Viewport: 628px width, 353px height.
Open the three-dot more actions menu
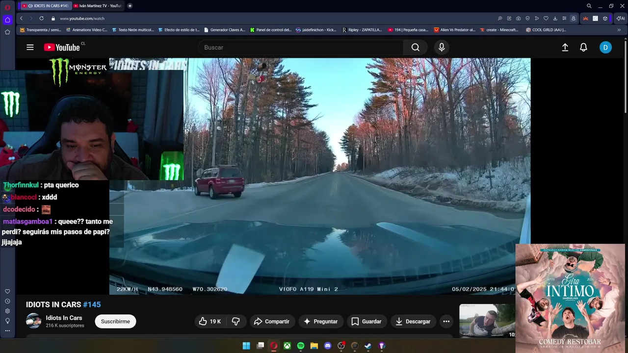click(x=446, y=322)
